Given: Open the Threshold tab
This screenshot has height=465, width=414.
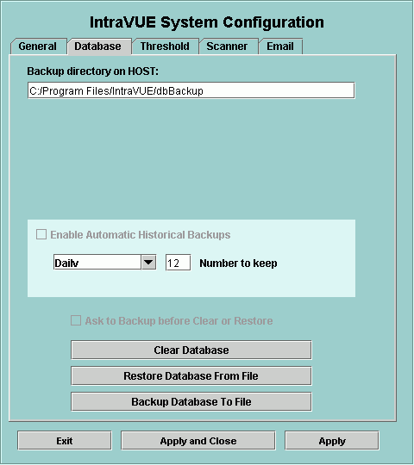Looking at the screenshot, I should click(x=165, y=46).
